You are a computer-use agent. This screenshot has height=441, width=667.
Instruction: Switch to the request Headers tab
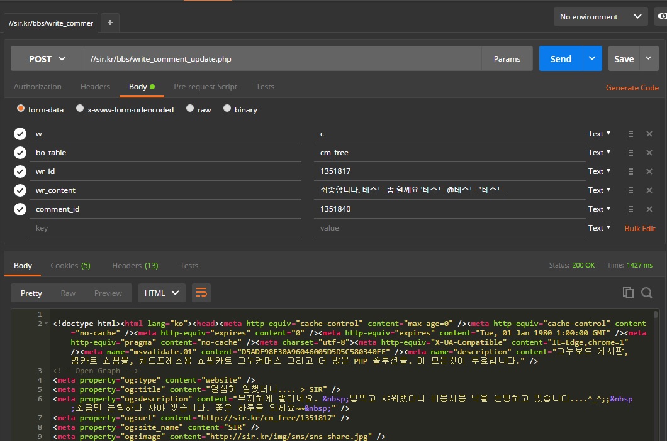click(95, 87)
